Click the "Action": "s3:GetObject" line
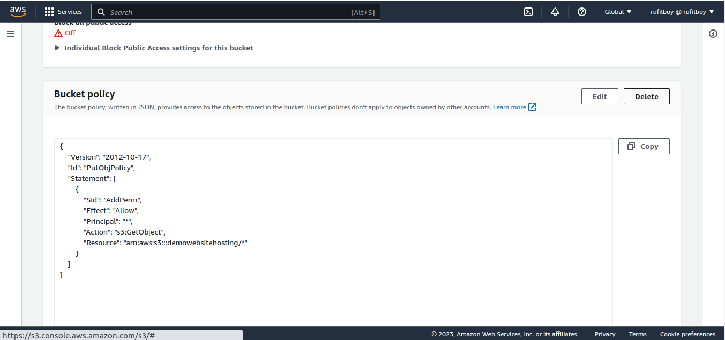 [x=125, y=232]
